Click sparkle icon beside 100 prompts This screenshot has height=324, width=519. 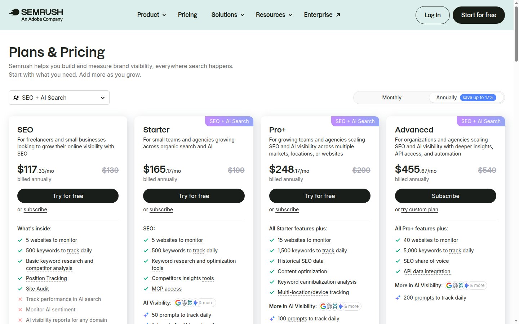[x=272, y=319]
